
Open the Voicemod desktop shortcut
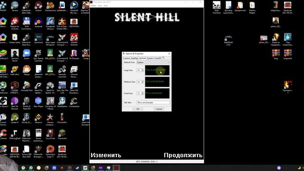(38, 38)
